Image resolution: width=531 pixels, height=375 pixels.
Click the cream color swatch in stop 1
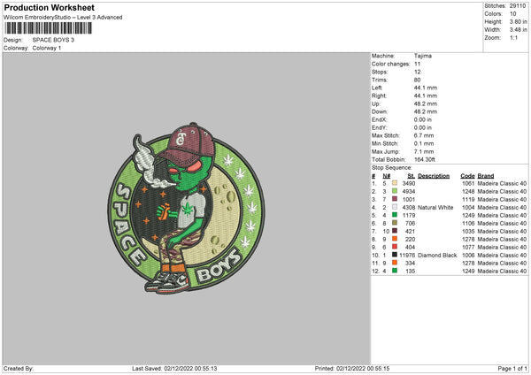(395, 183)
